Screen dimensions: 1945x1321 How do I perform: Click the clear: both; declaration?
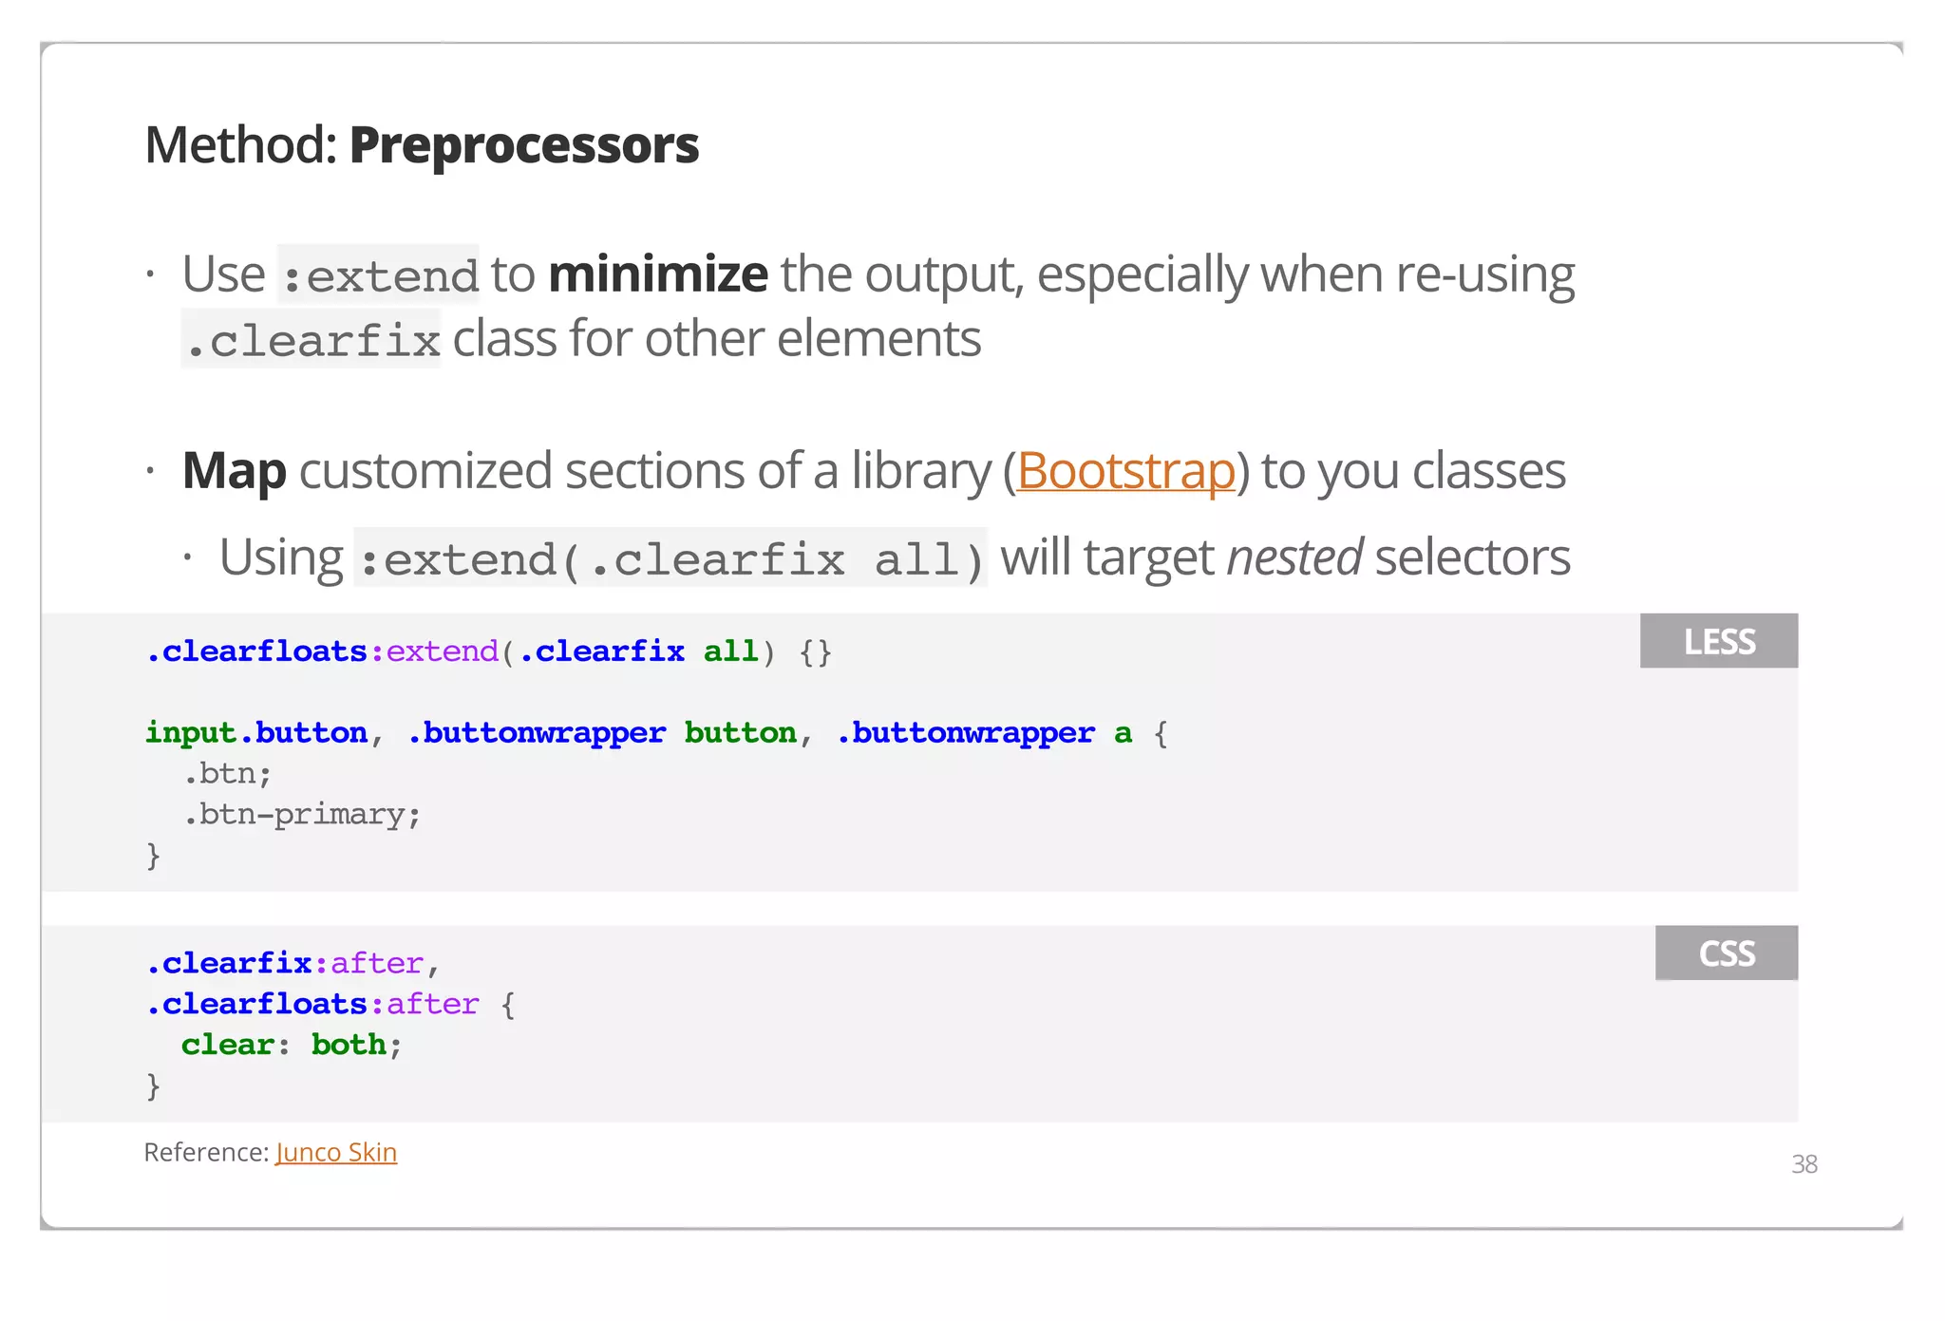292,1045
